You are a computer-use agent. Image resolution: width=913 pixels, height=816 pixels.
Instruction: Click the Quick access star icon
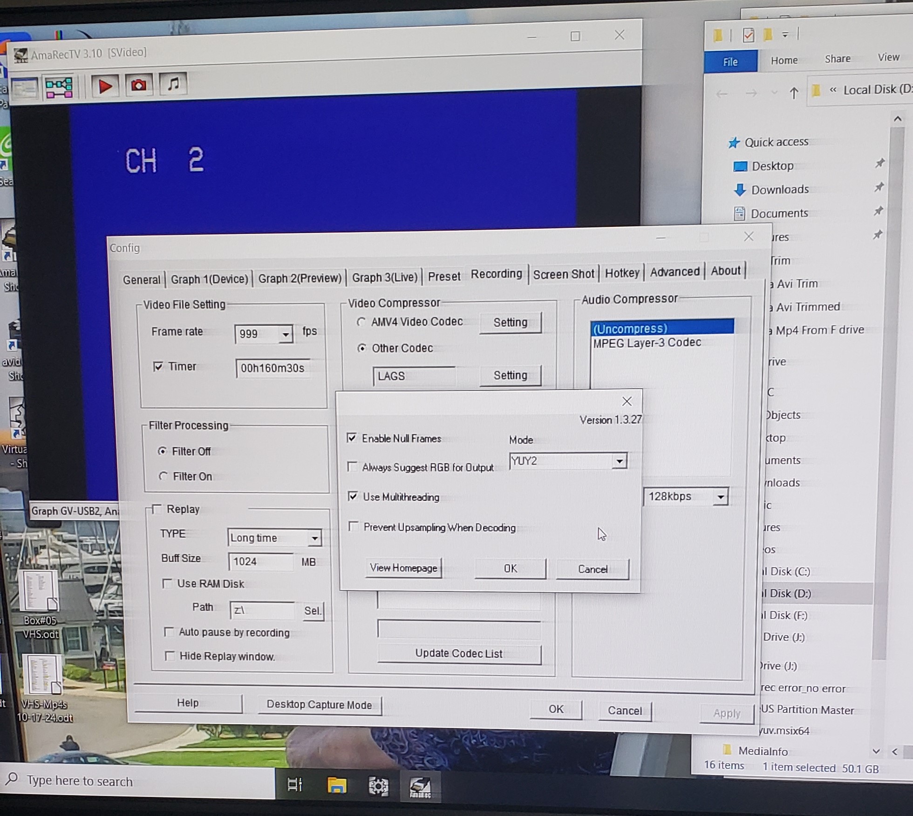[734, 143]
